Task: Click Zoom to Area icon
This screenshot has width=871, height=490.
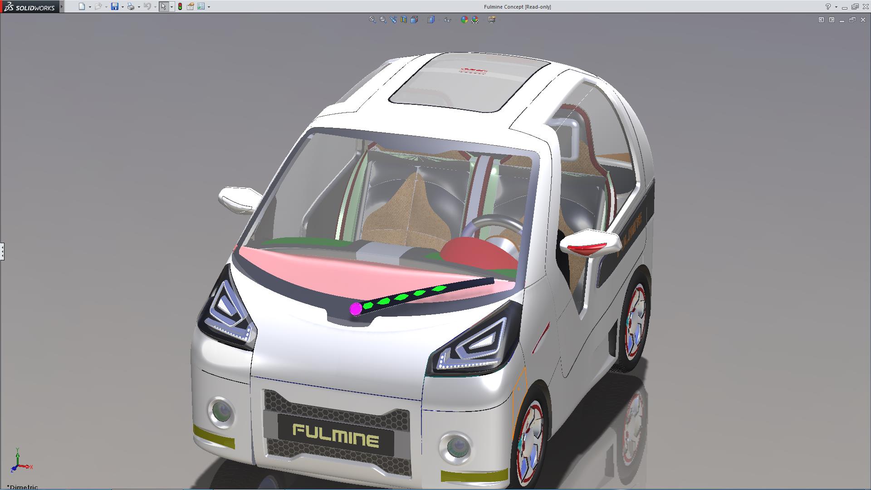Action: (x=383, y=20)
